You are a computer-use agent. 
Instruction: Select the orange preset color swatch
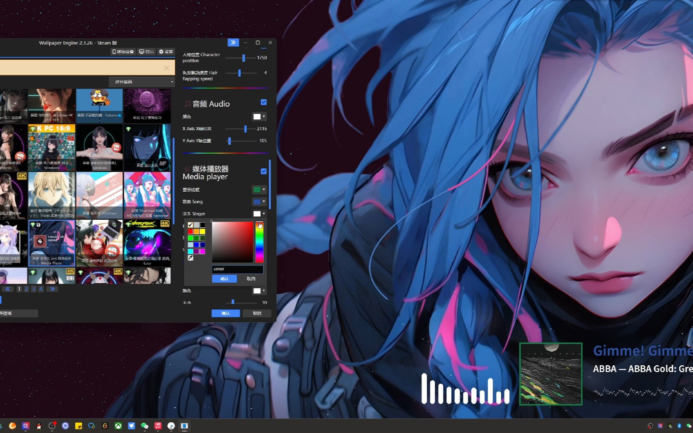pos(197,232)
